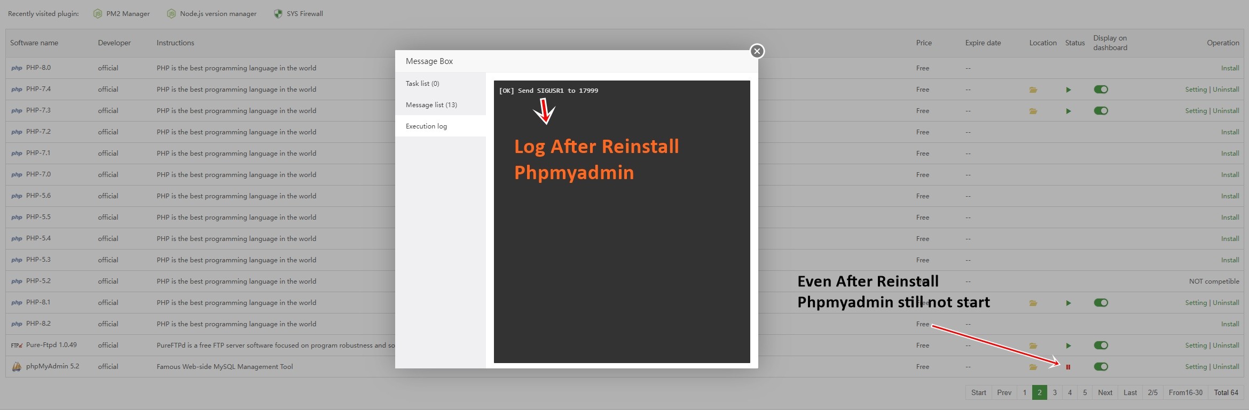Image resolution: width=1249 pixels, height=410 pixels.
Task: Click the php icon beside PHP-7.0
Action: (17, 175)
